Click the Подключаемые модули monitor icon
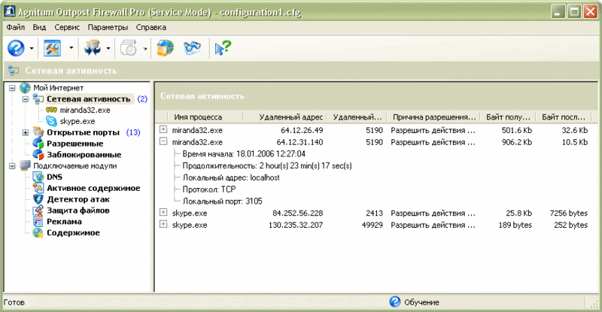This screenshot has height=312, width=602. coord(25,166)
